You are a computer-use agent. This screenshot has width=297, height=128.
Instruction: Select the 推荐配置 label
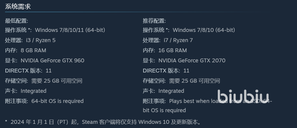(x=154, y=21)
